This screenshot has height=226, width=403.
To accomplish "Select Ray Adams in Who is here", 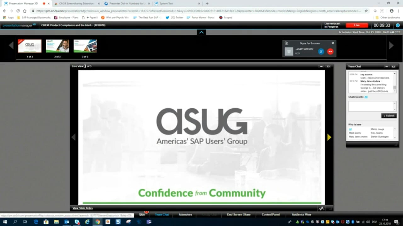I will 377,133.
